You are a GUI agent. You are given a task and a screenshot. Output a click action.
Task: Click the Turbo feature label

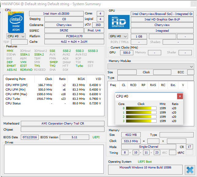tap(79, 66)
